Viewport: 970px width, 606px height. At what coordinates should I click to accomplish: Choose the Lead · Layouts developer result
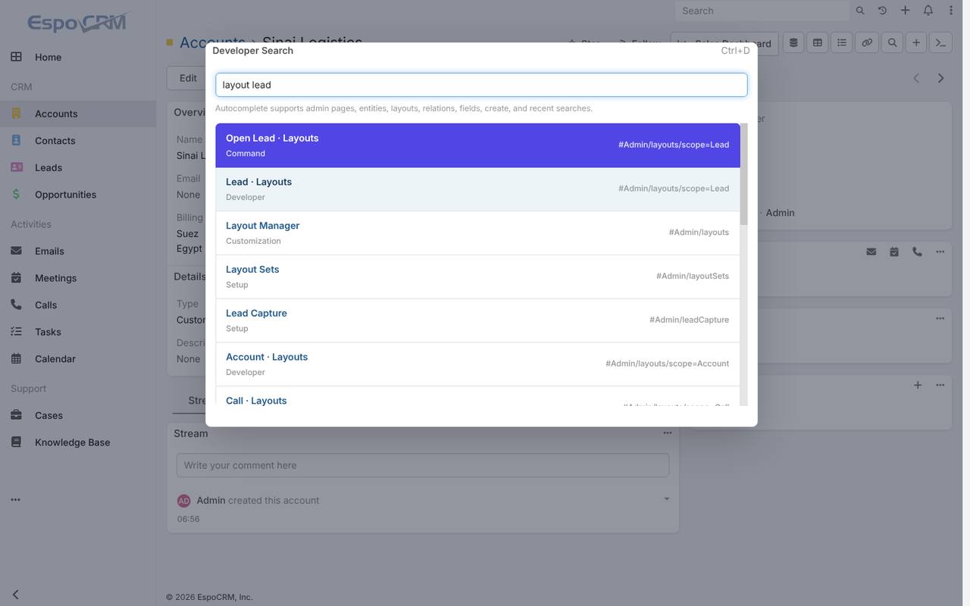pos(477,189)
